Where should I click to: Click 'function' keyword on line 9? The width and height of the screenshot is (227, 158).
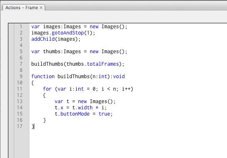pos(43,77)
